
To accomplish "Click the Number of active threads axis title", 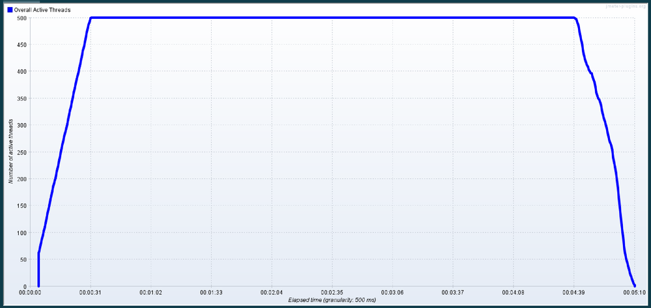I will [11, 152].
